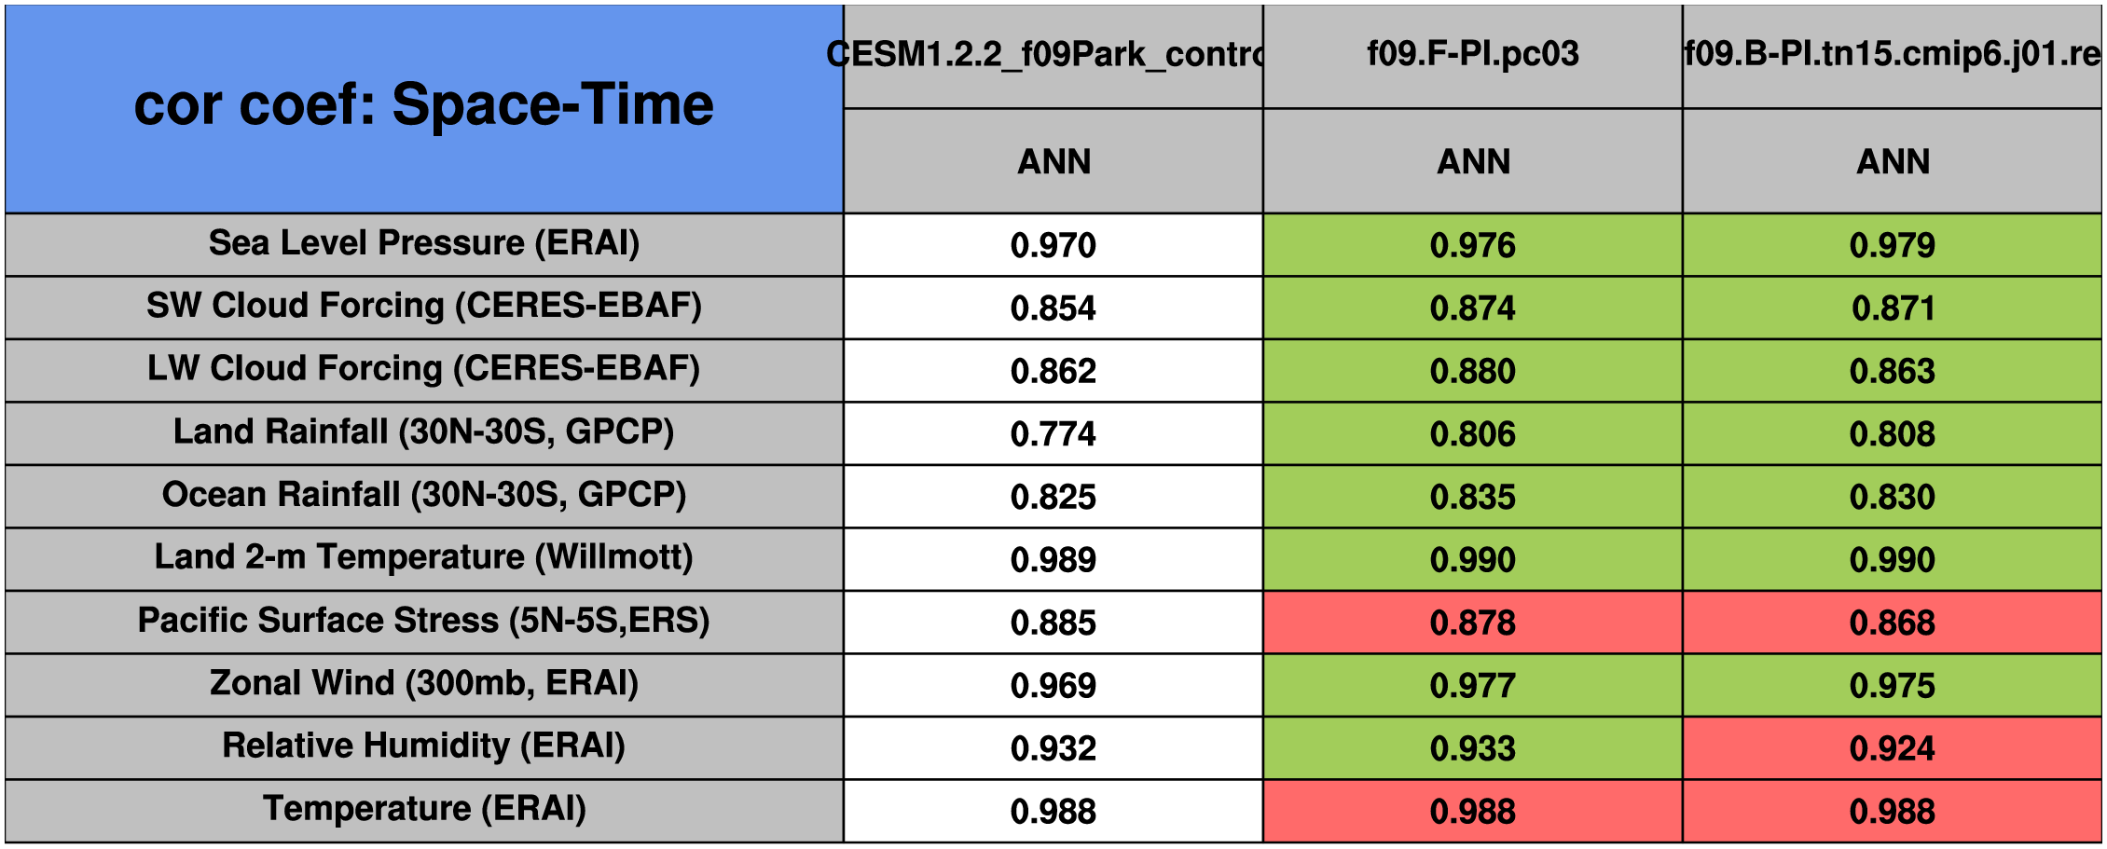
Task: Click the Ocean Rainfall (30N-30S, GPCP) label
Action: tap(424, 495)
